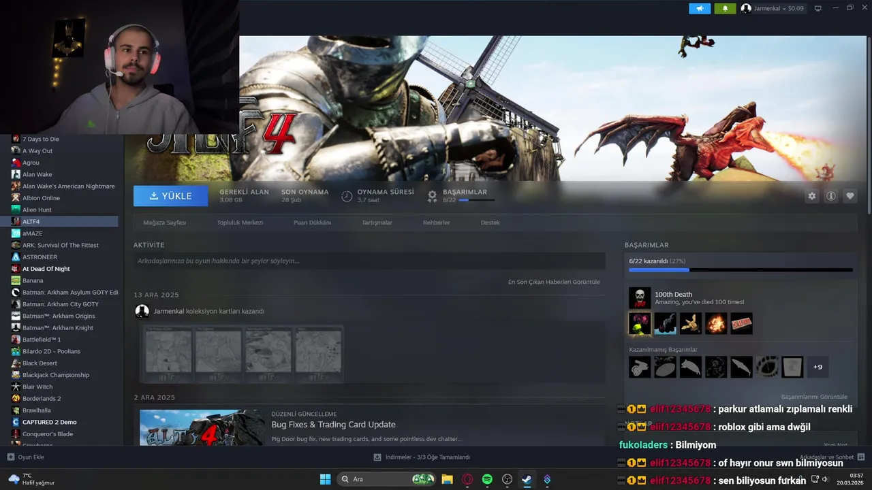The image size is (872, 490).
Task: Open the Windows Start menu
Action: [x=325, y=479]
